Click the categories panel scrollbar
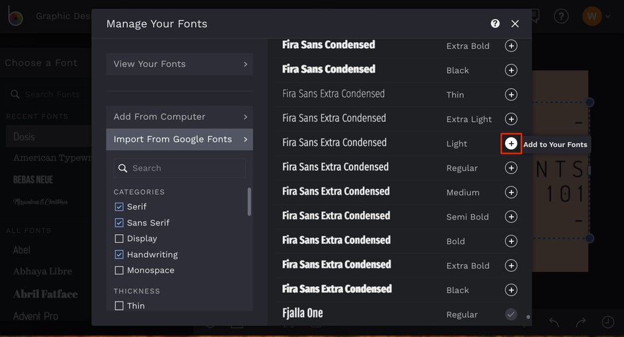 click(x=249, y=201)
